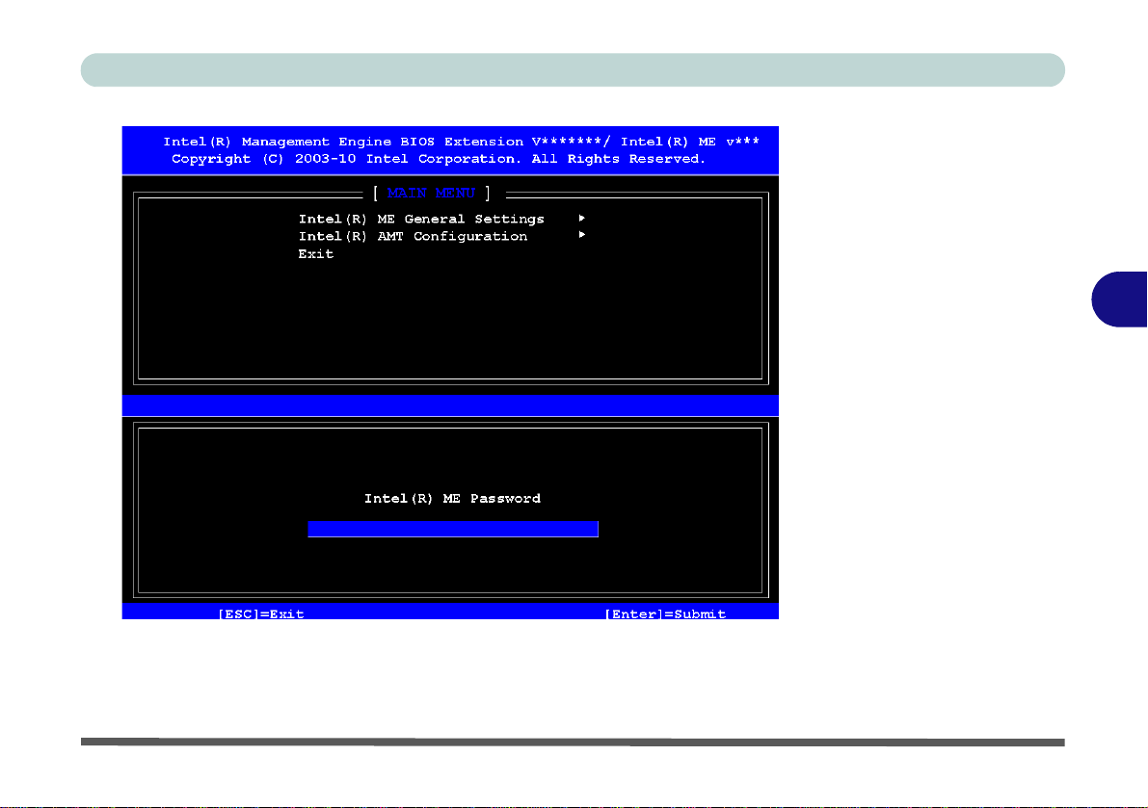The height and width of the screenshot is (808, 1148).
Task: Focus the Intel(R) ME Password input field
Action: point(453,529)
